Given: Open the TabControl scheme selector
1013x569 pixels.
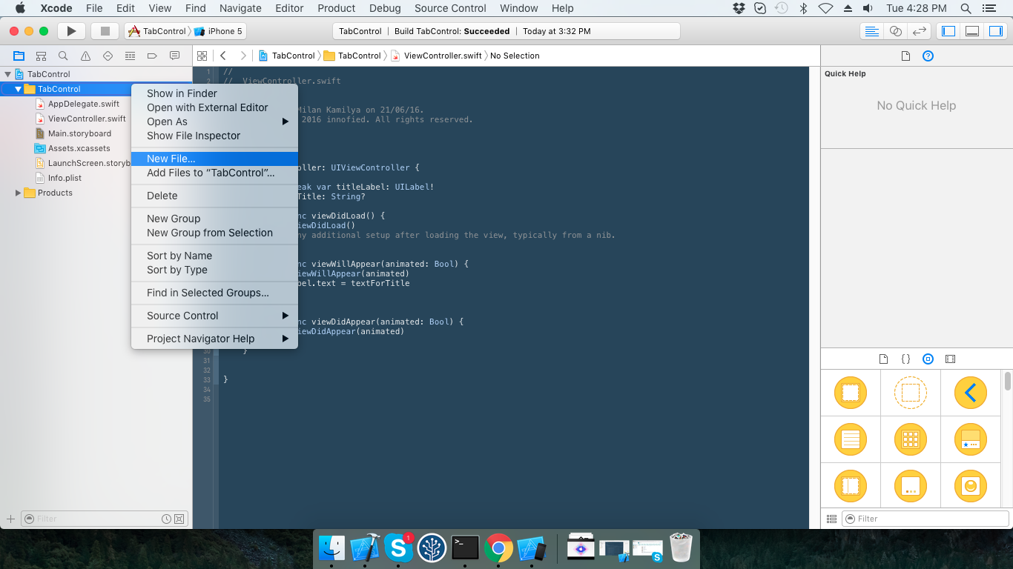Looking at the screenshot, I should pyautogui.click(x=157, y=31).
